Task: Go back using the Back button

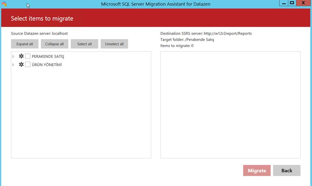Action: [x=286, y=171]
